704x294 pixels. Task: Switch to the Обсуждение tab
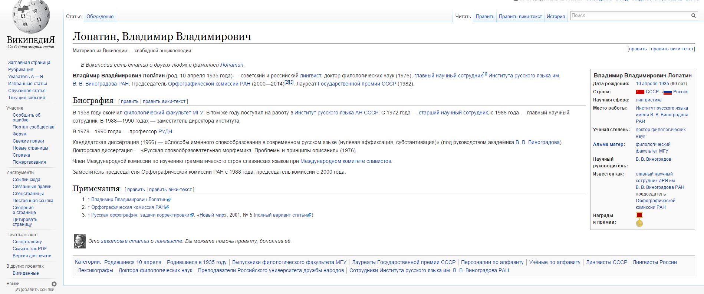pyautogui.click(x=100, y=17)
